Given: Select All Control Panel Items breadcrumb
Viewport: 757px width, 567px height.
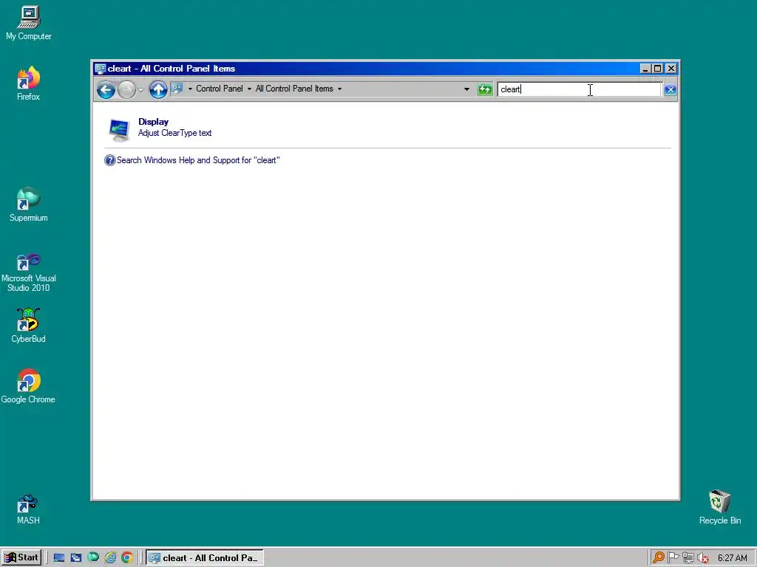Looking at the screenshot, I should click(294, 89).
